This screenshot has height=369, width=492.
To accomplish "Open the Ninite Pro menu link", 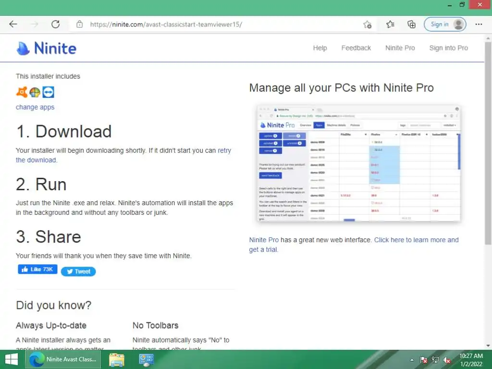I will tap(400, 48).
